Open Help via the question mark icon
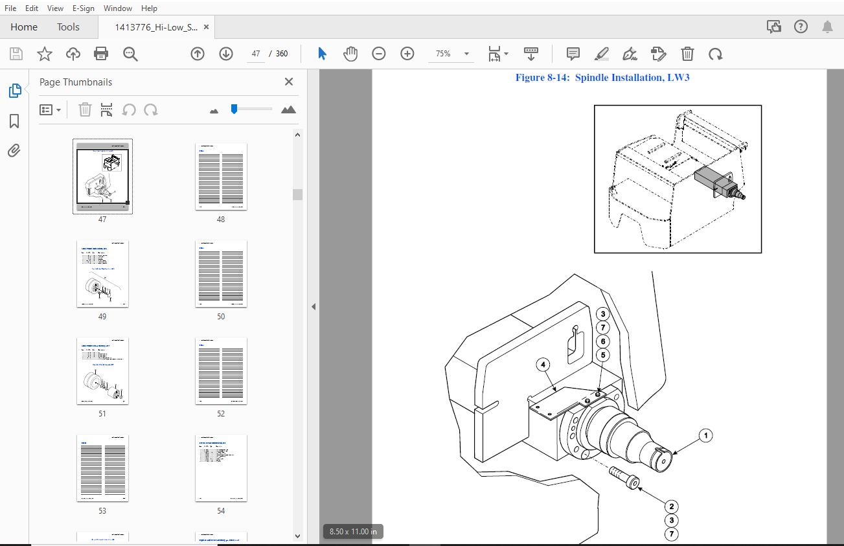844x546 pixels. (x=801, y=27)
